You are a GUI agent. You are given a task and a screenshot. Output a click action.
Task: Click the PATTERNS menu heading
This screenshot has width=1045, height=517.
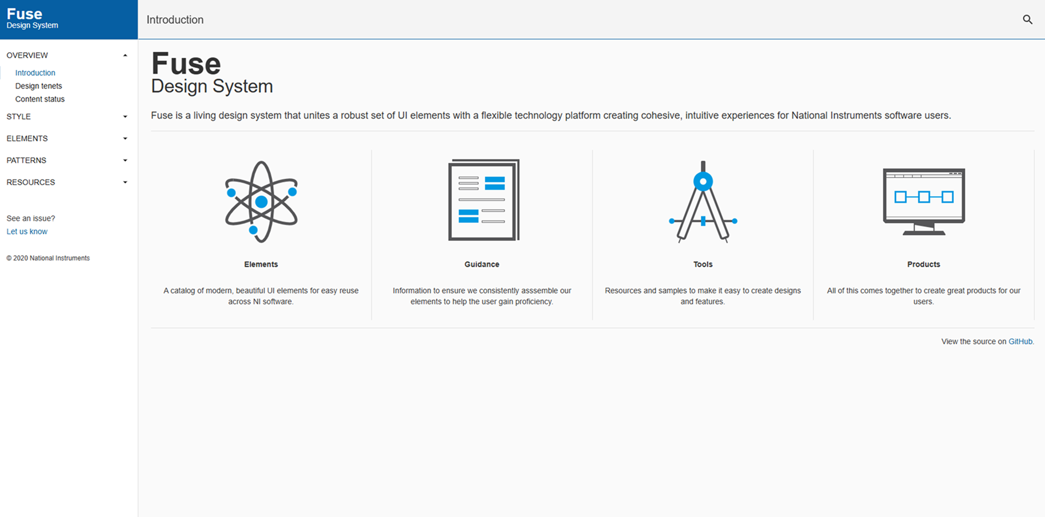tap(26, 161)
